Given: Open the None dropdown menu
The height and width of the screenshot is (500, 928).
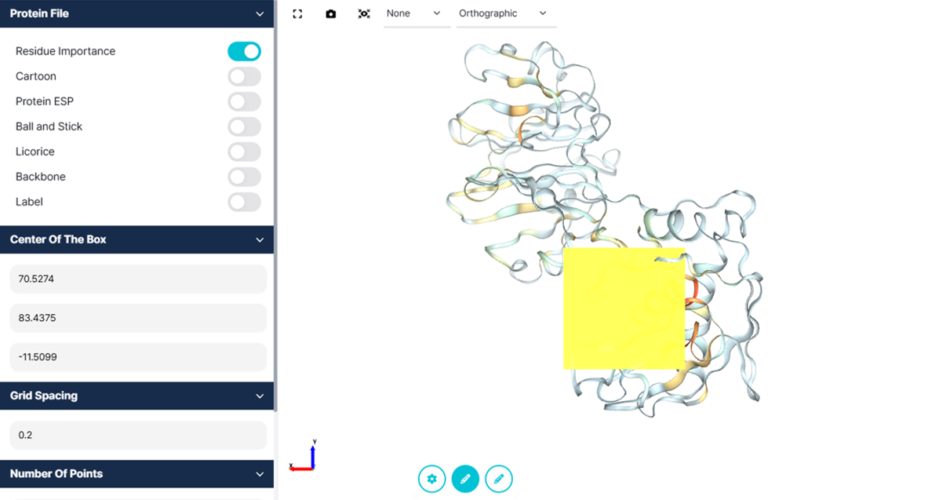Looking at the screenshot, I should pos(416,14).
